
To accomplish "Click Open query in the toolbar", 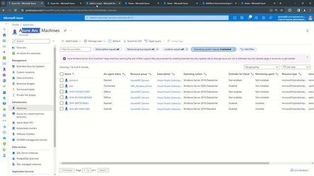I will [153, 41].
